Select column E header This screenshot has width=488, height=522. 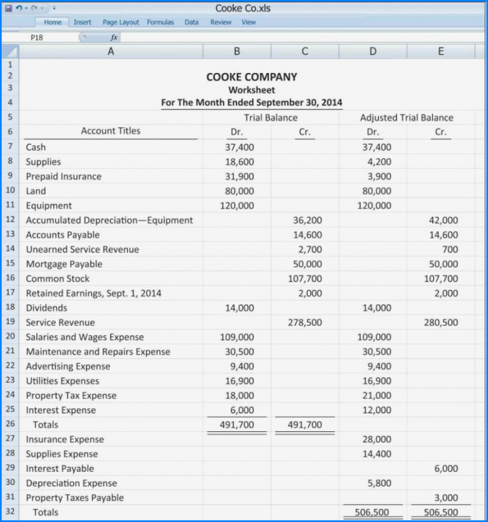tap(441, 51)
